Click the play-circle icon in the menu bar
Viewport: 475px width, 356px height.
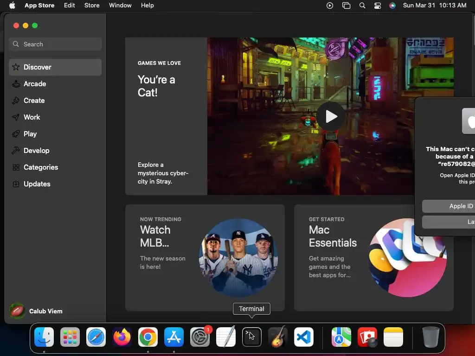330,6
